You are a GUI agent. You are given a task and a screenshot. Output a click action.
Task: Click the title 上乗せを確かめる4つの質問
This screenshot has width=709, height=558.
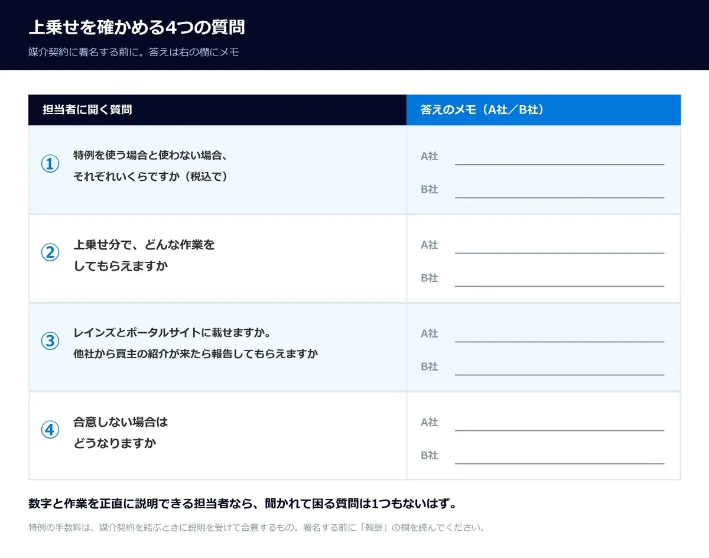pyautogui.click(x=136, y=27)
